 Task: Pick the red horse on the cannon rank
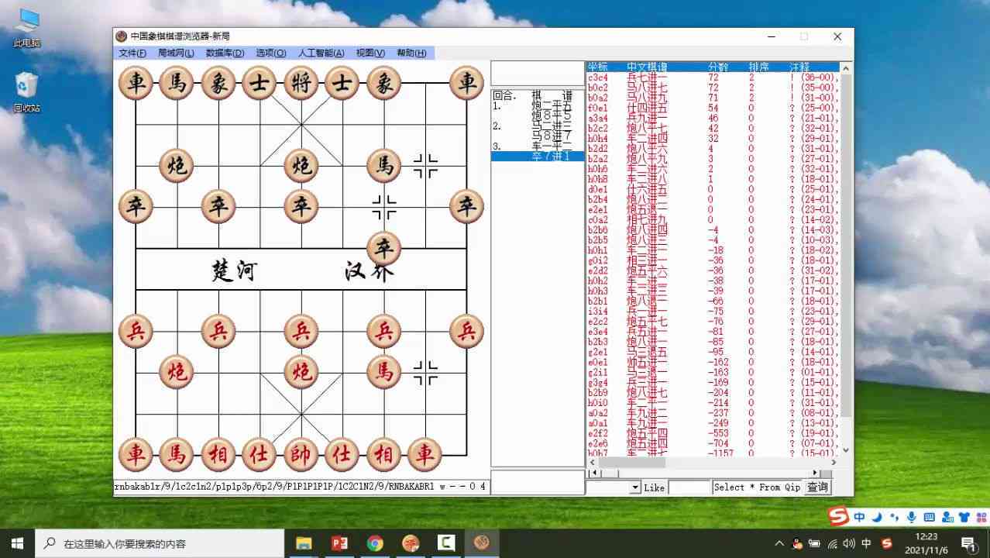pyautogui.click(x=383, y=372)
